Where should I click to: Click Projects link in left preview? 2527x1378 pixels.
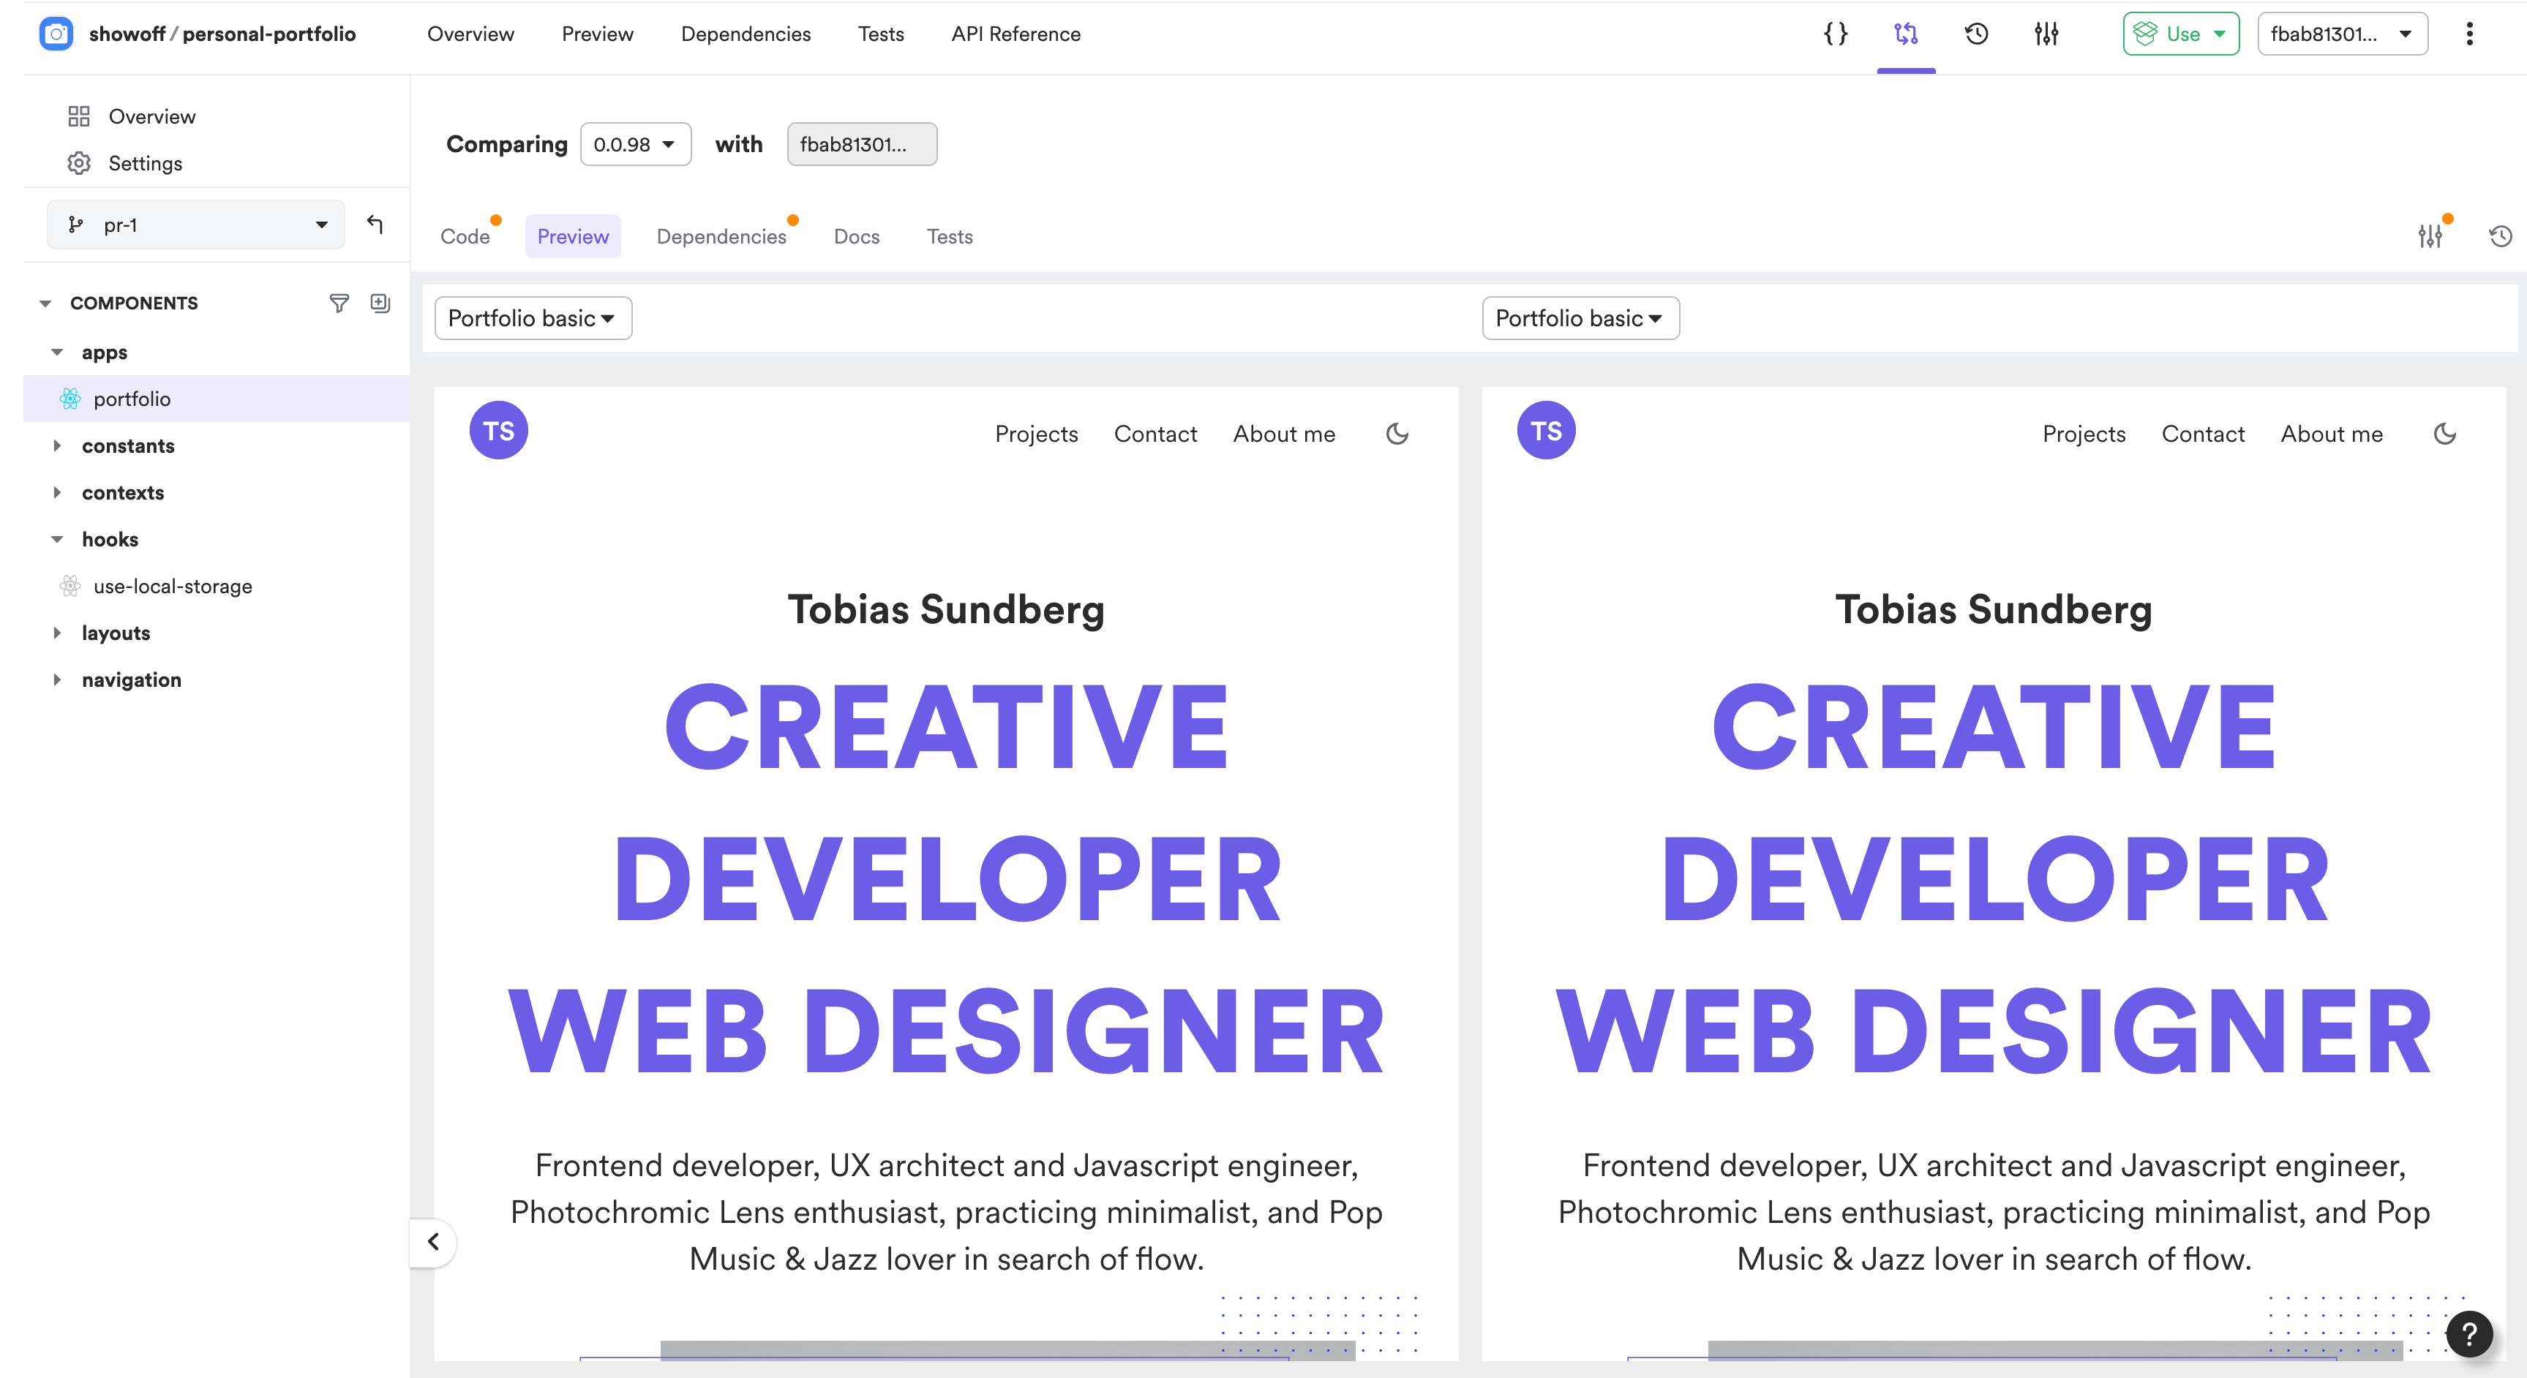coord(1036,434)
